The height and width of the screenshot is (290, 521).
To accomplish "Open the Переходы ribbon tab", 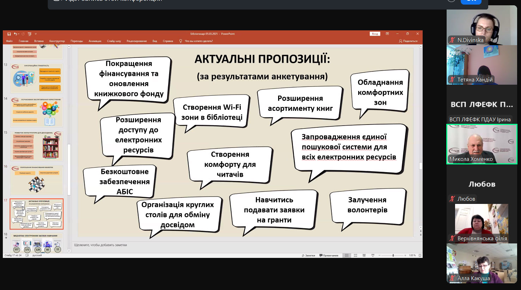I will 76,41.
